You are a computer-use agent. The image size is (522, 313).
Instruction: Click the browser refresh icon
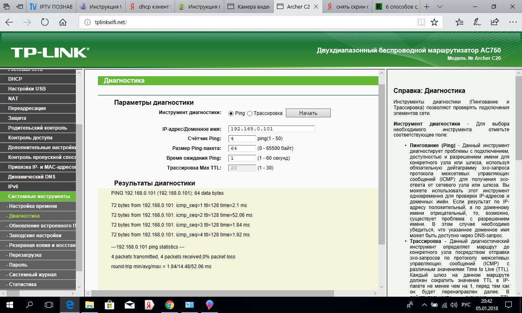tap(45, 22)
